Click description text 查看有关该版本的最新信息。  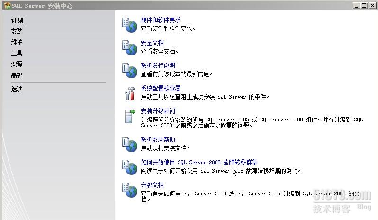177,74
